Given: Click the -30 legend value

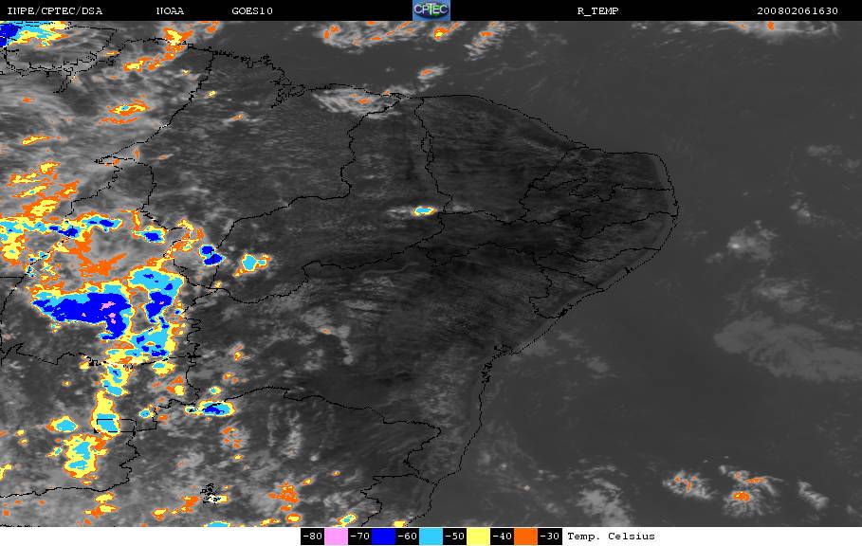Looking at the screenshot, I should (x=549, y=537).
